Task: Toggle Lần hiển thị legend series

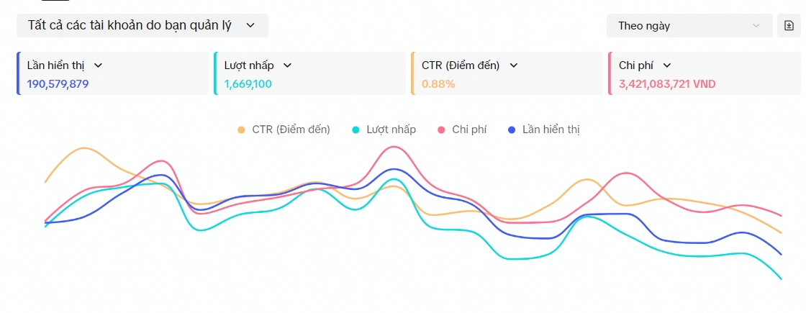Action: click(544, 130)
